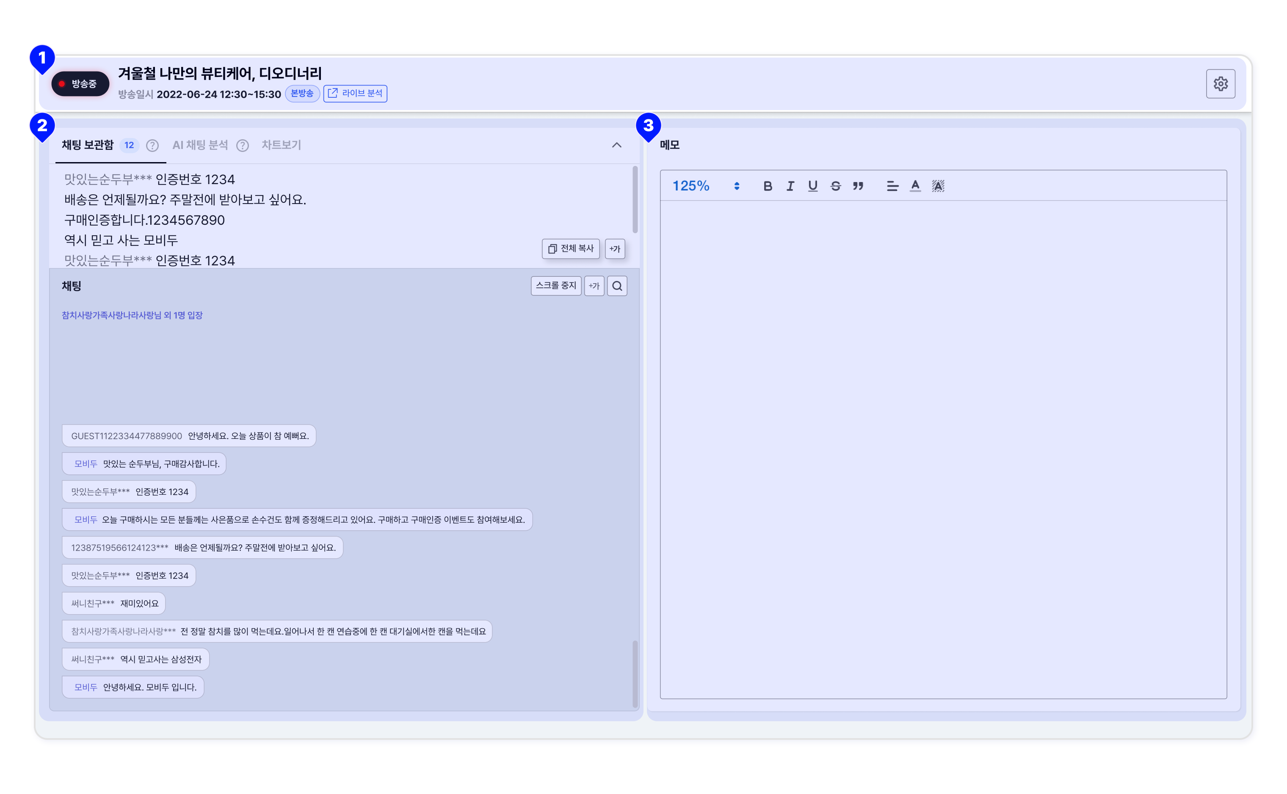Select 모비두 message about 손수건 gift event
The height and width of the screenshot is (794, 1287).
pyautogui.click(x=297, y=519)
